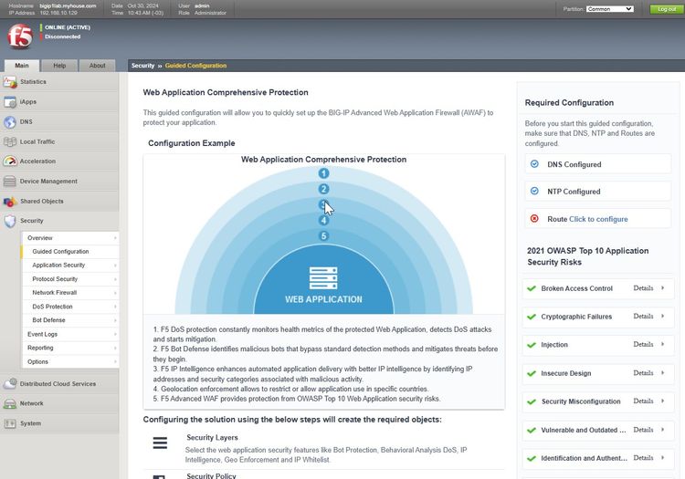The height and width of the screenshot is (479, 685).
Task: Open Guided Configuration menu item
Action: coord(70,252)
